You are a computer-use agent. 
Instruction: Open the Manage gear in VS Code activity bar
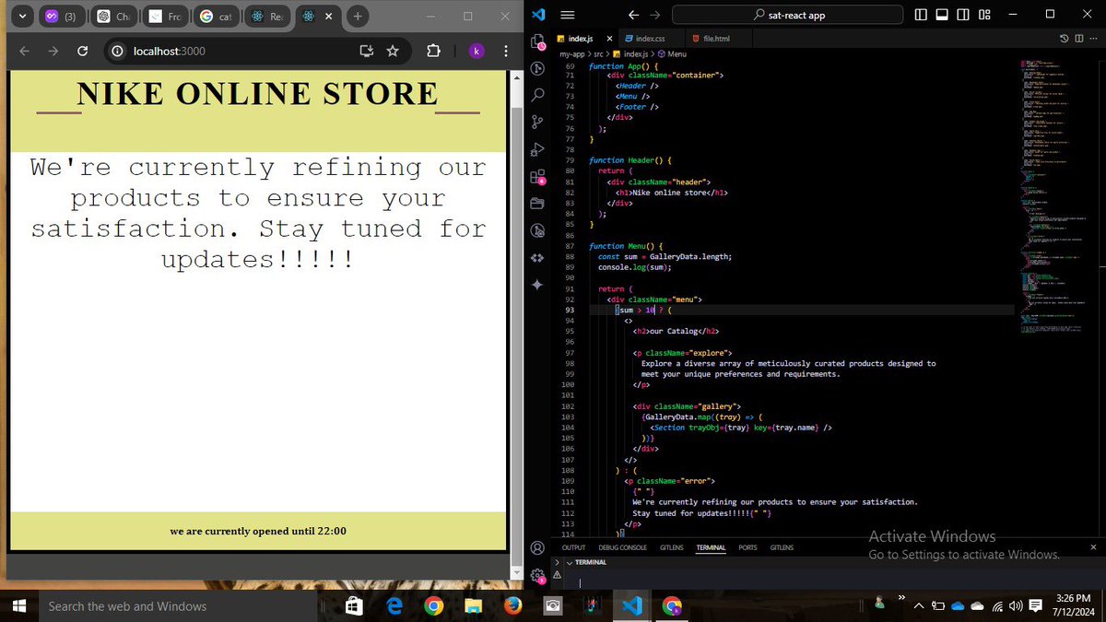[538, 576]
